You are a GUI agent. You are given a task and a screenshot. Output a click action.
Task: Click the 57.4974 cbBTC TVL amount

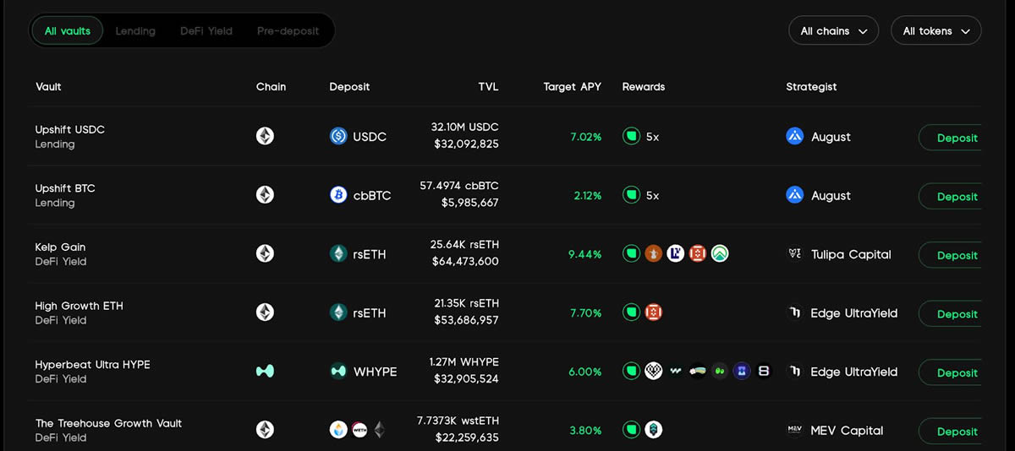pos(459,186)
